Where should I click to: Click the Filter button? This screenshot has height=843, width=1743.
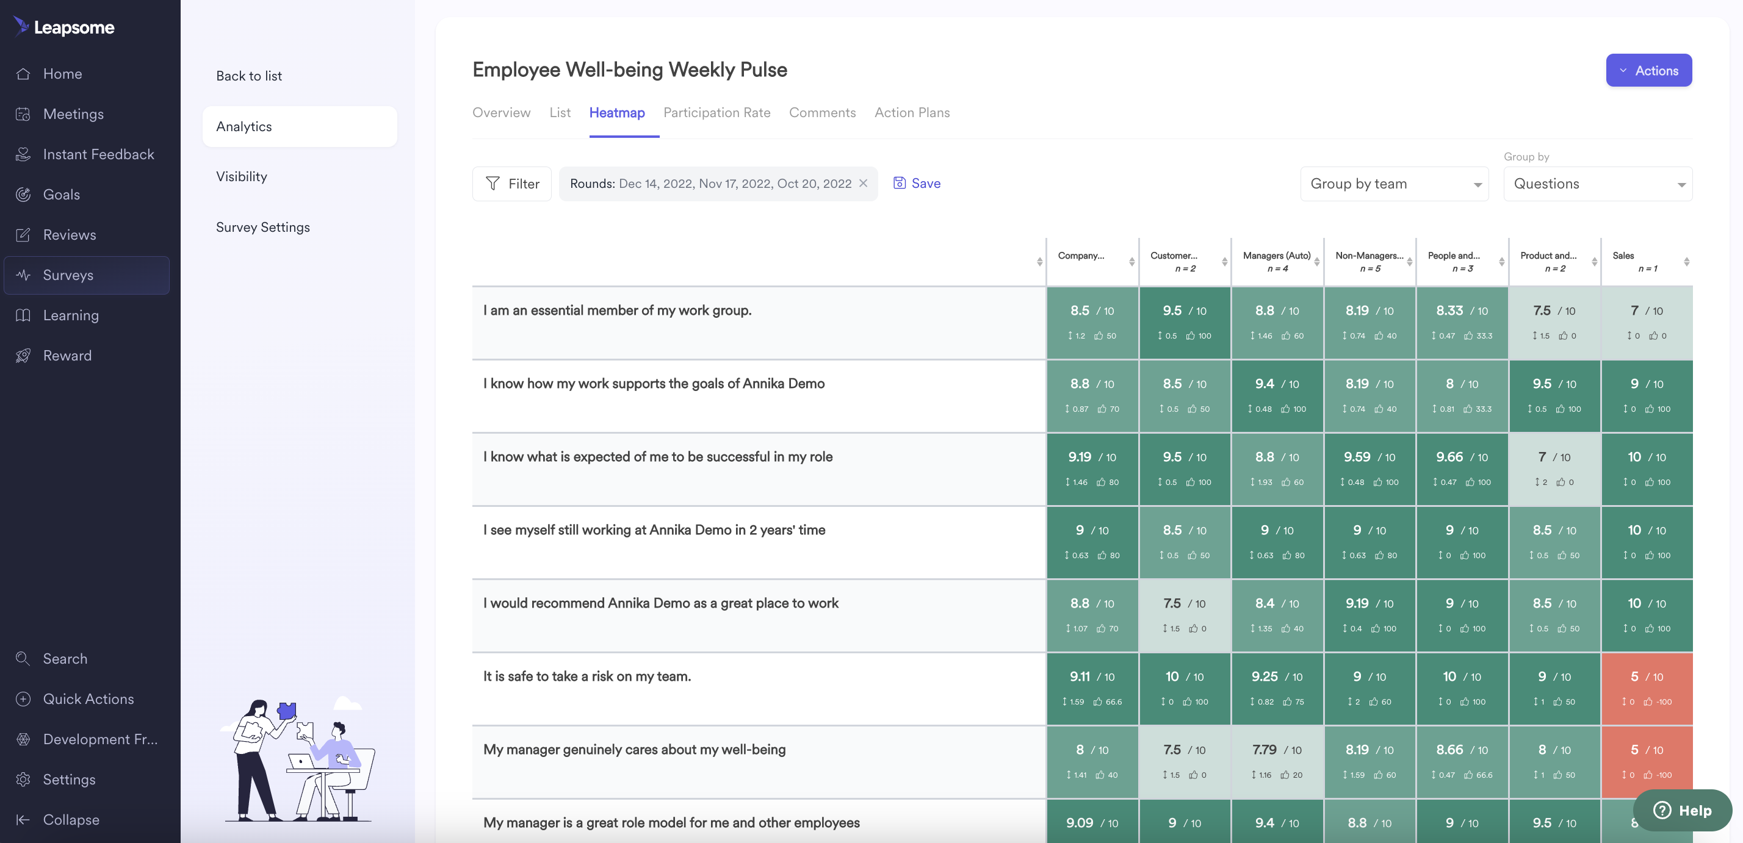[511, 184]
